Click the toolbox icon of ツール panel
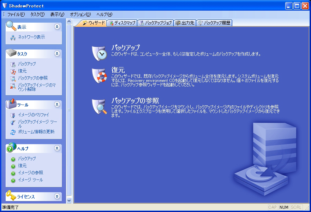Viewport: 311px width, 212px height. 11,104
